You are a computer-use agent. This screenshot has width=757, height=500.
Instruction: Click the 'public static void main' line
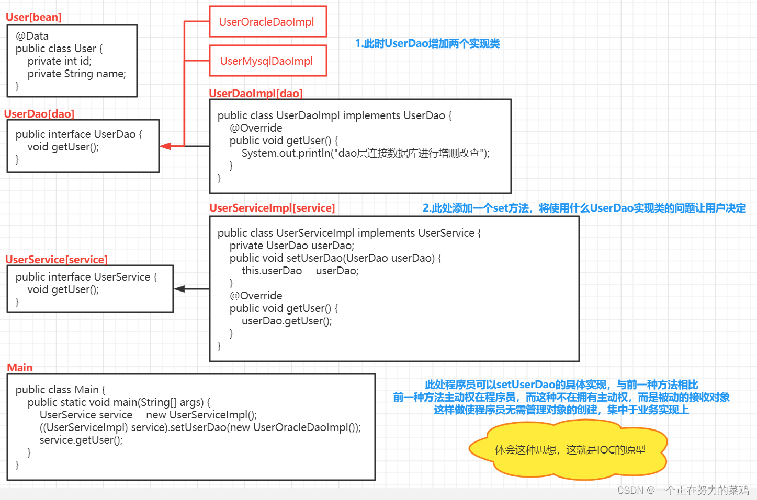[119, 402]
